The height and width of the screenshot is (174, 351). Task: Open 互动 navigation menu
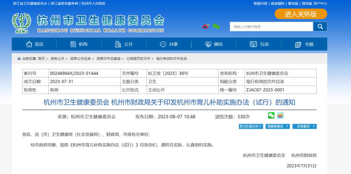tap(264, 44)
